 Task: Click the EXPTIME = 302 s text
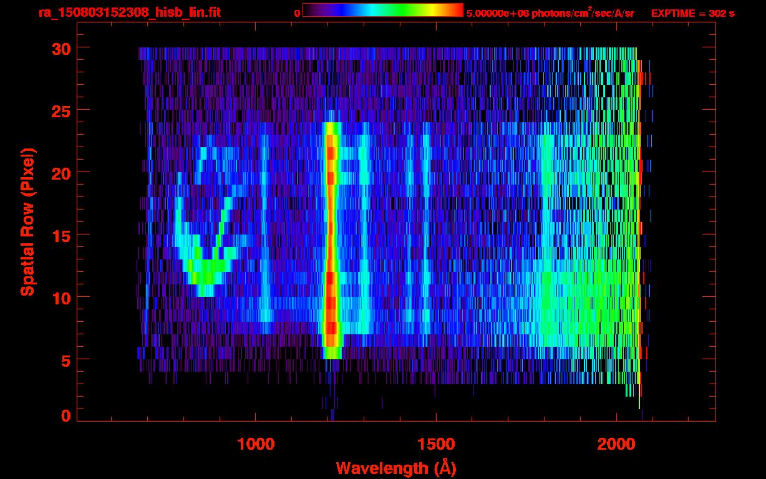(692, 13)
